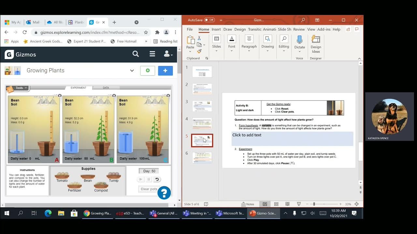
Task: Expand the Drawing group dropdown
Action: click(x=267, y=51)
